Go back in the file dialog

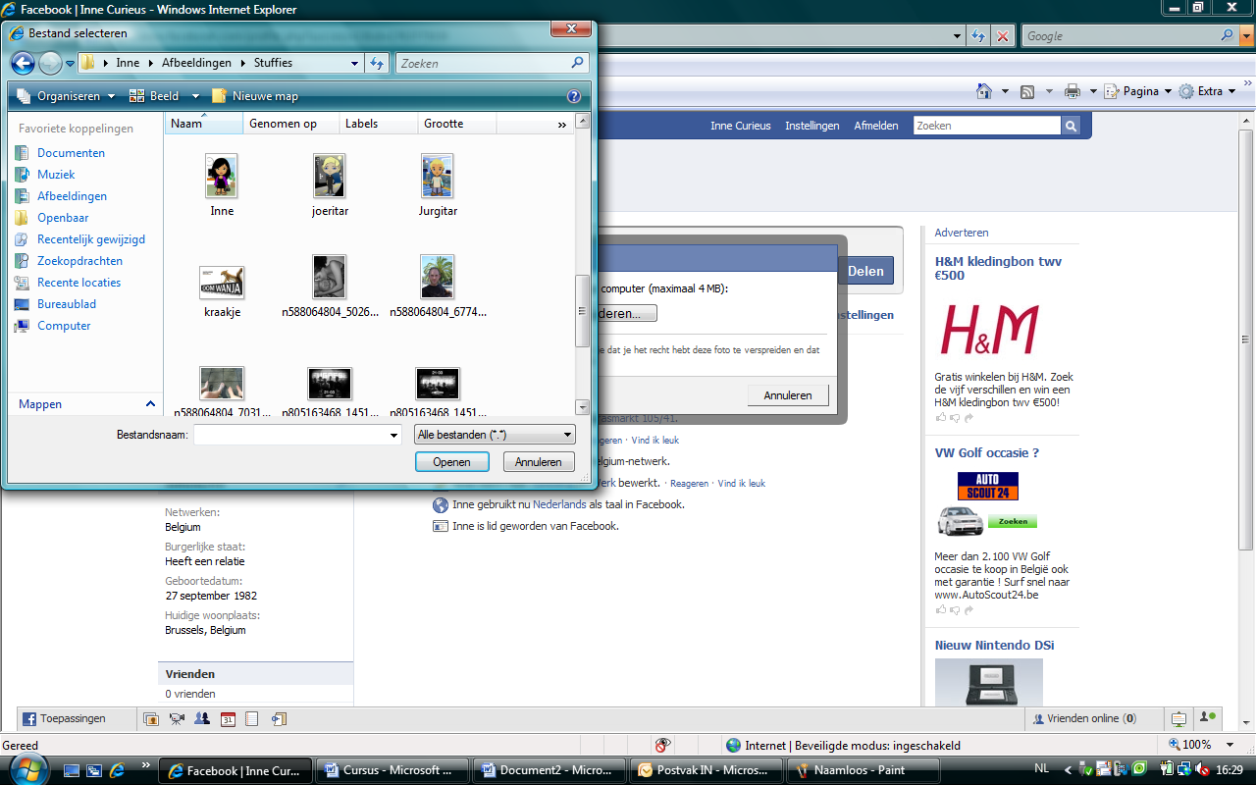[x=23, y=63]
